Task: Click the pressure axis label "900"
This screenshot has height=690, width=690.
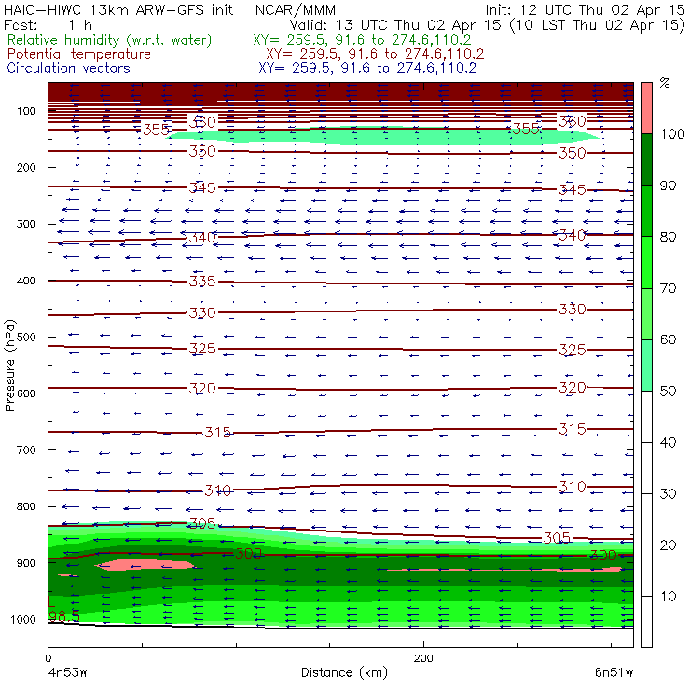Action: pos(26,563)
